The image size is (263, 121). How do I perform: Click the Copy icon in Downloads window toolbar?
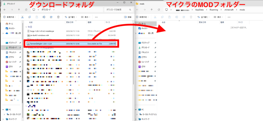point(29,17)
